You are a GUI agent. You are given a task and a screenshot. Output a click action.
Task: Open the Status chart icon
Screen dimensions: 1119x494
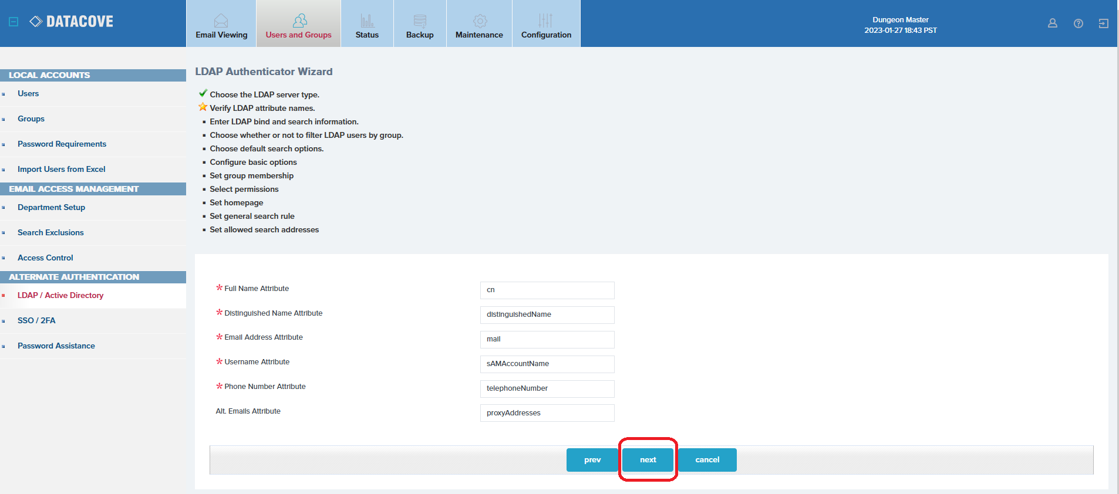(367, 21)
